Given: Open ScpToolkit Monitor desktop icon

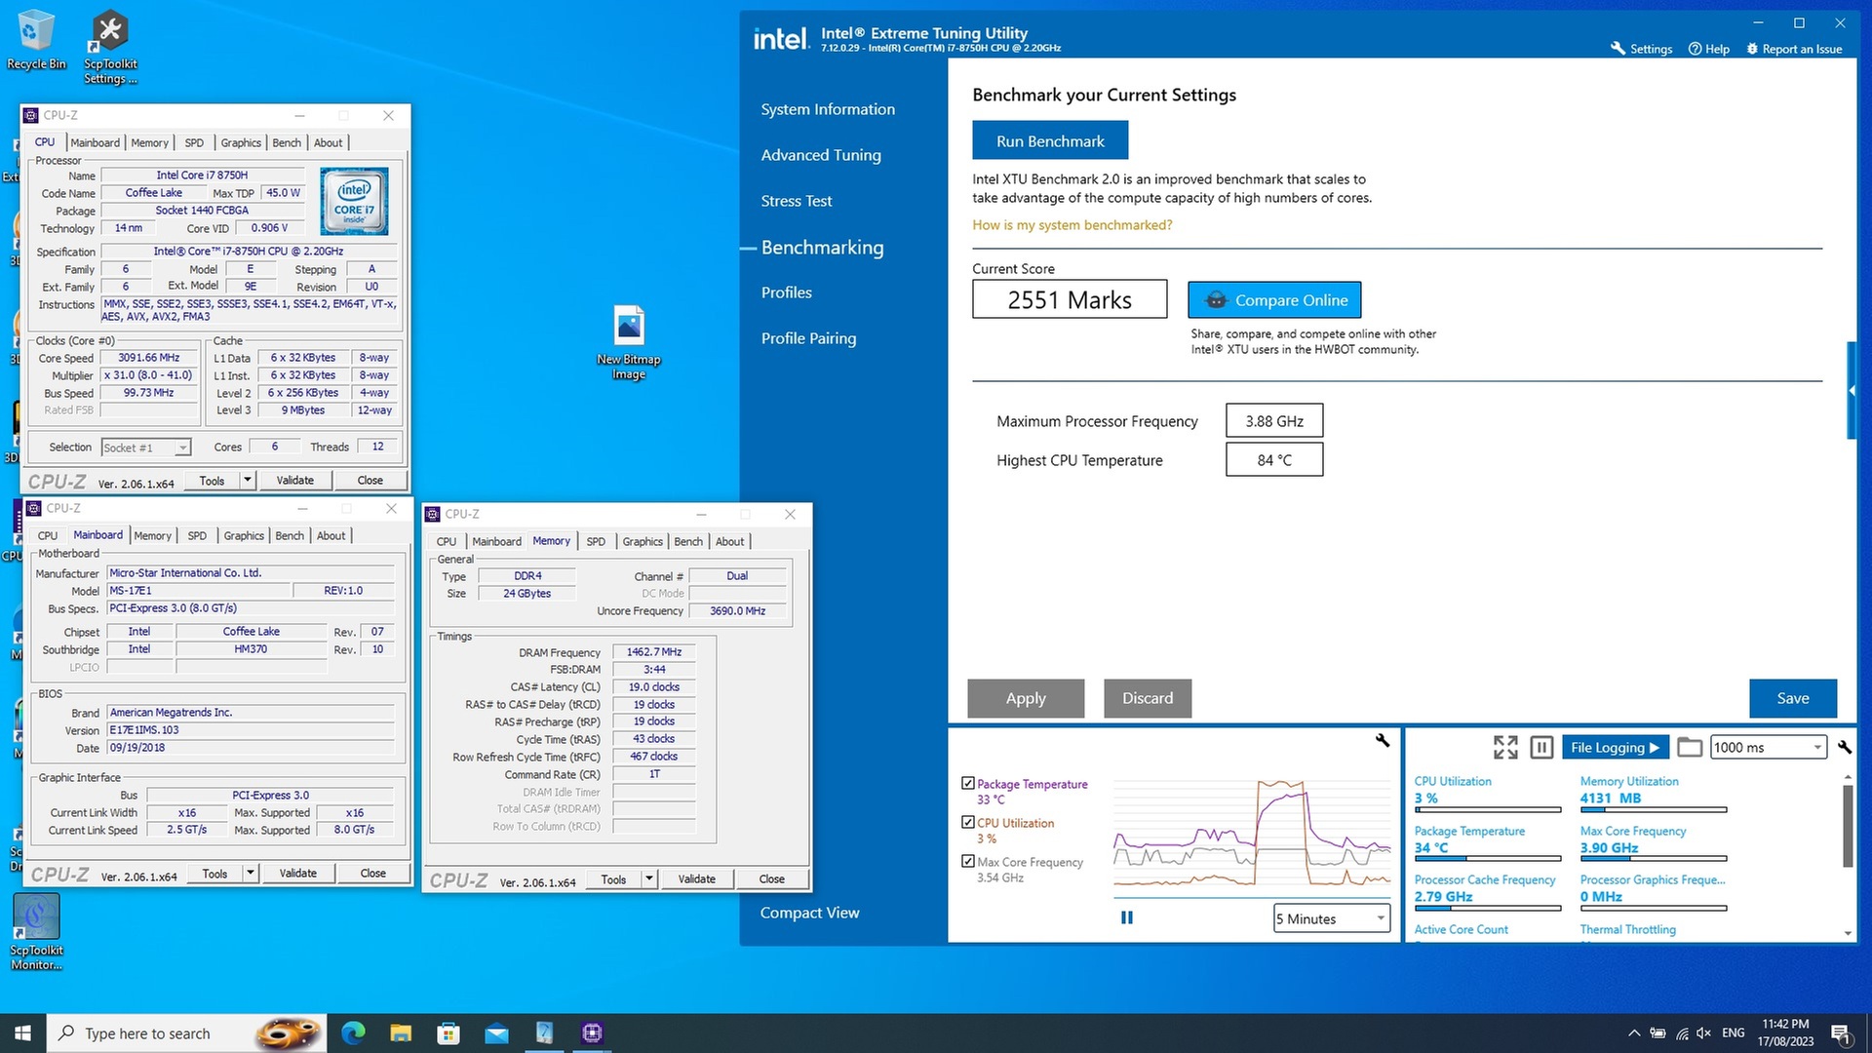Looking at the screenshot, I should (x=36, y=932).
